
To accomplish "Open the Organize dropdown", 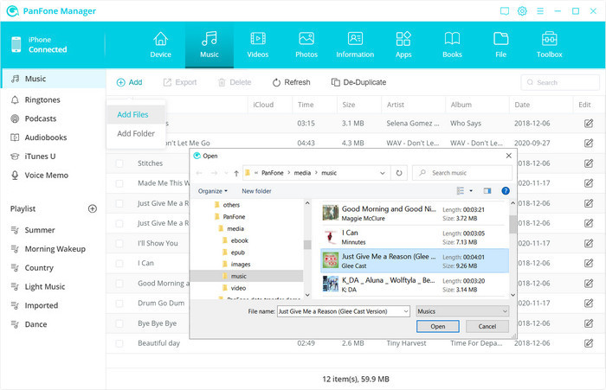I will 213,191.
